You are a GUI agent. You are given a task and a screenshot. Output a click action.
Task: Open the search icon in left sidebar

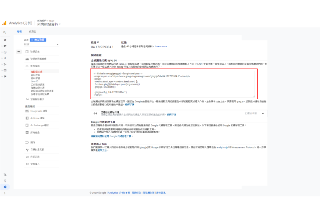[5, 32]
